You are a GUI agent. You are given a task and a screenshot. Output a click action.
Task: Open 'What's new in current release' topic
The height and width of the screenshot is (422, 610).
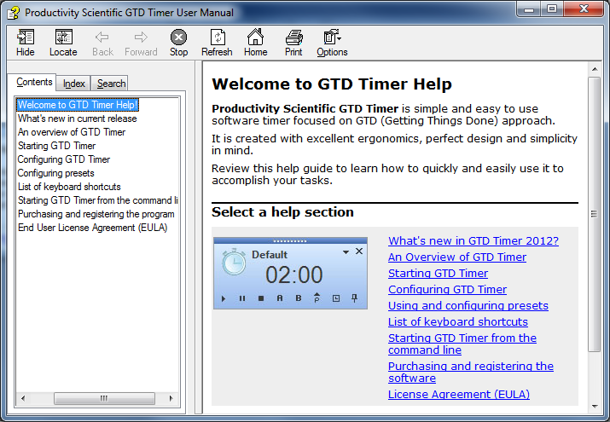(x=78, y=119)
